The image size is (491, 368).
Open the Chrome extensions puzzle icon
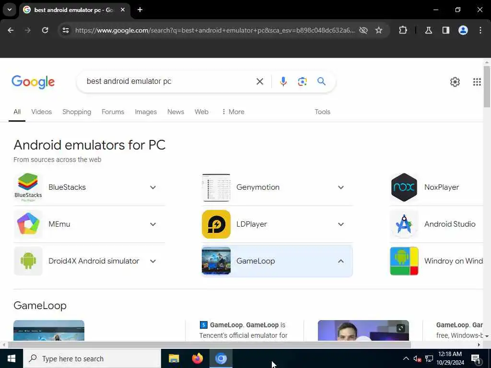coord(403,30)
